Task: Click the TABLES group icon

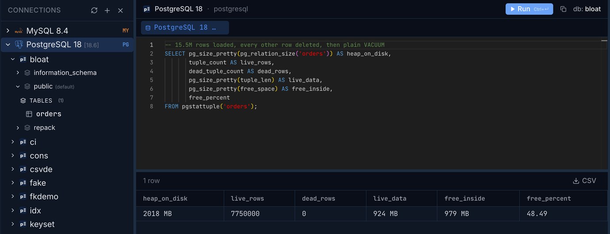Action: (23, 100)
